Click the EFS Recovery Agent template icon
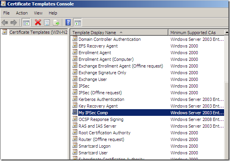The height and width of the screenshot is (161, 230). coord(75,46)
